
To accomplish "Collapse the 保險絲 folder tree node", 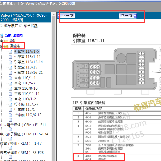I will [x=1, y=46].
